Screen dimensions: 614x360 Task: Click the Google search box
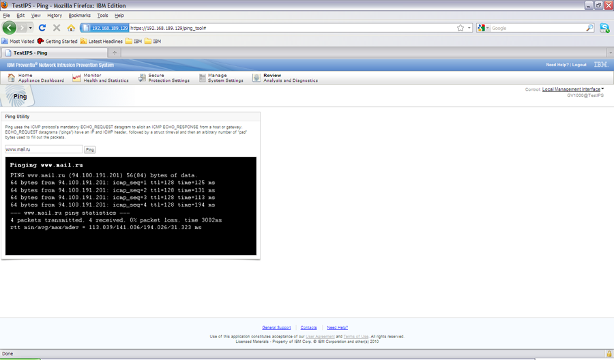click(538, 28)
